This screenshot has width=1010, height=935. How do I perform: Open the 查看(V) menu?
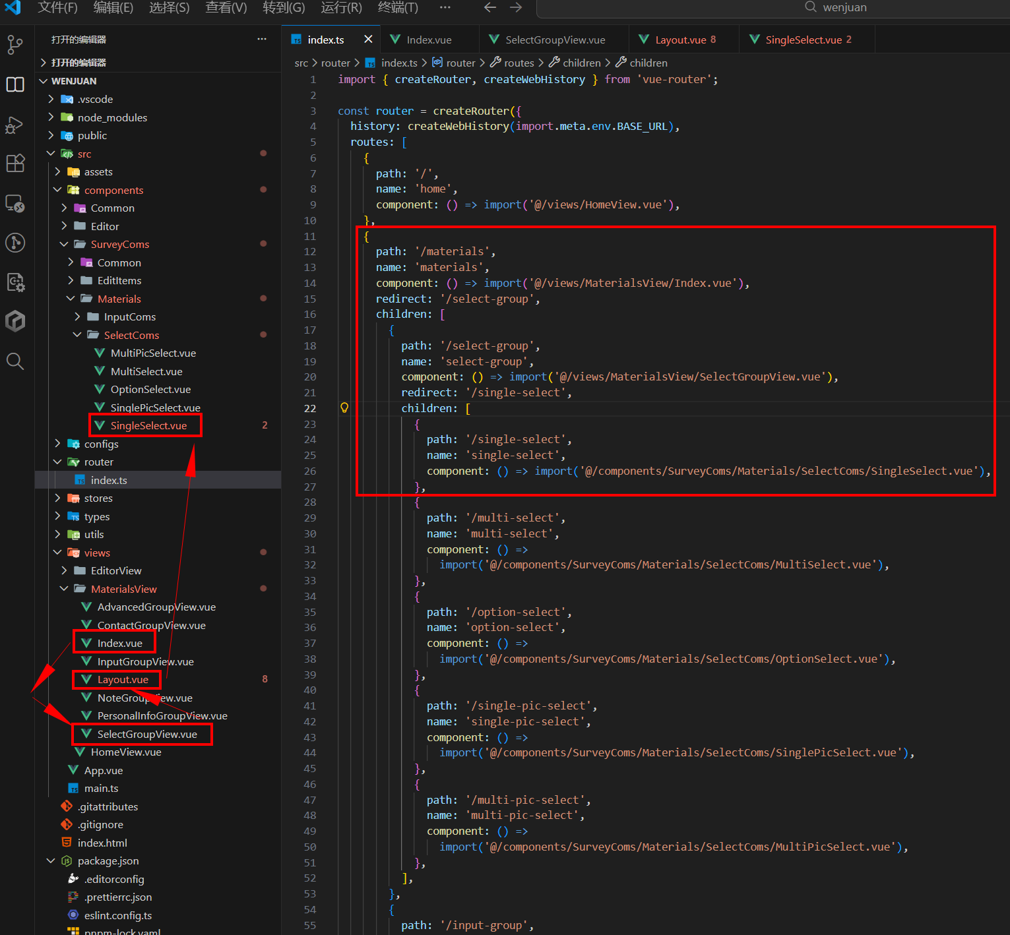[226, 7]
